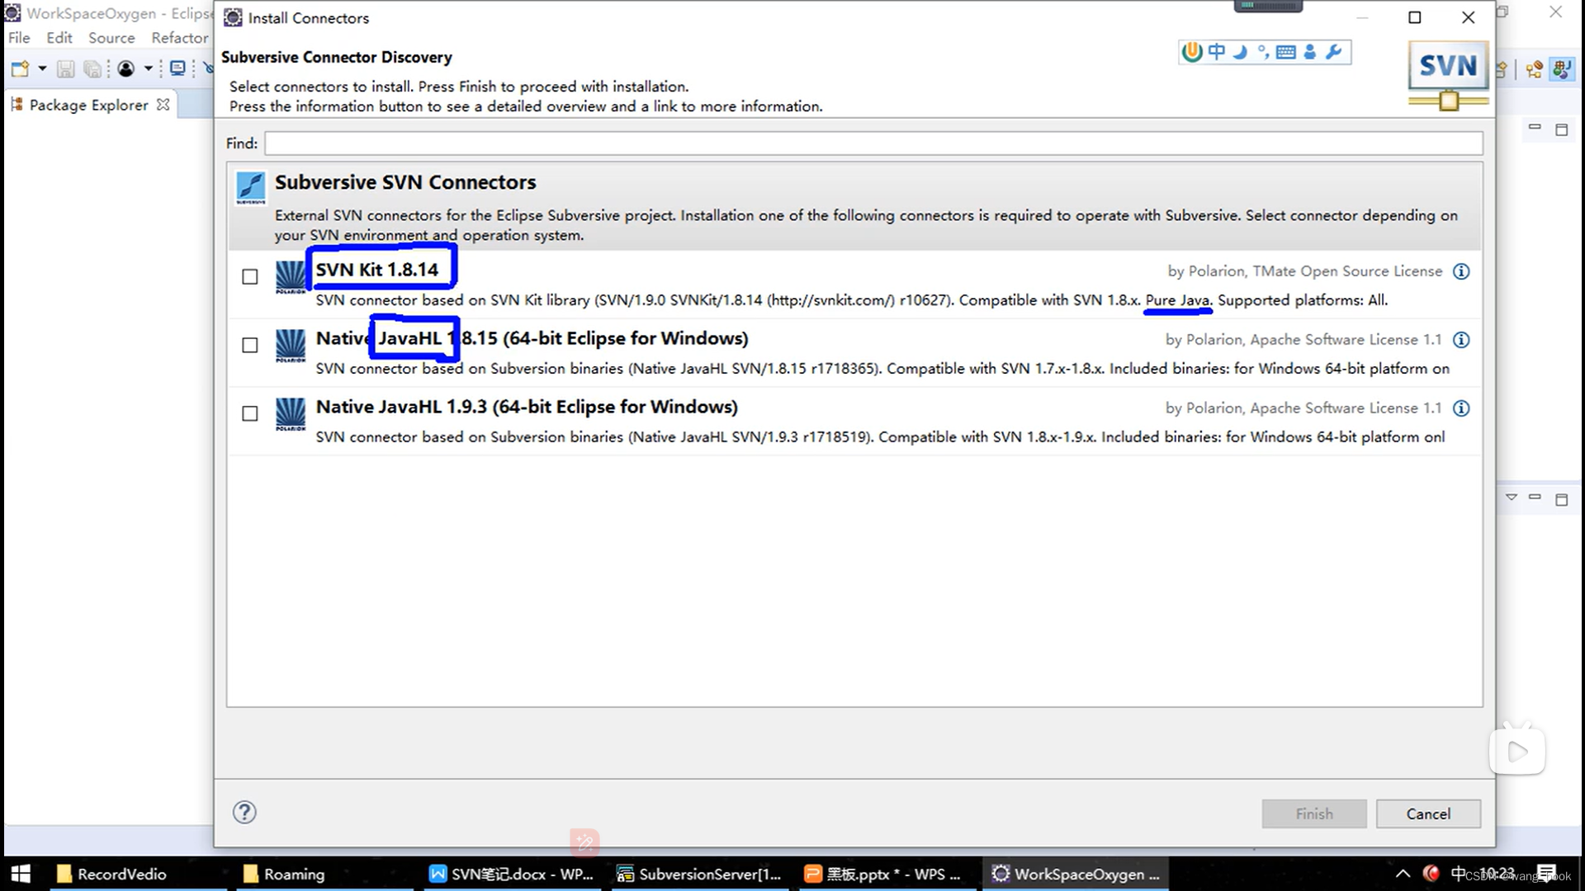Check the Native JavaHL 1.9.3 connector checkbox

tap(249, 413)
